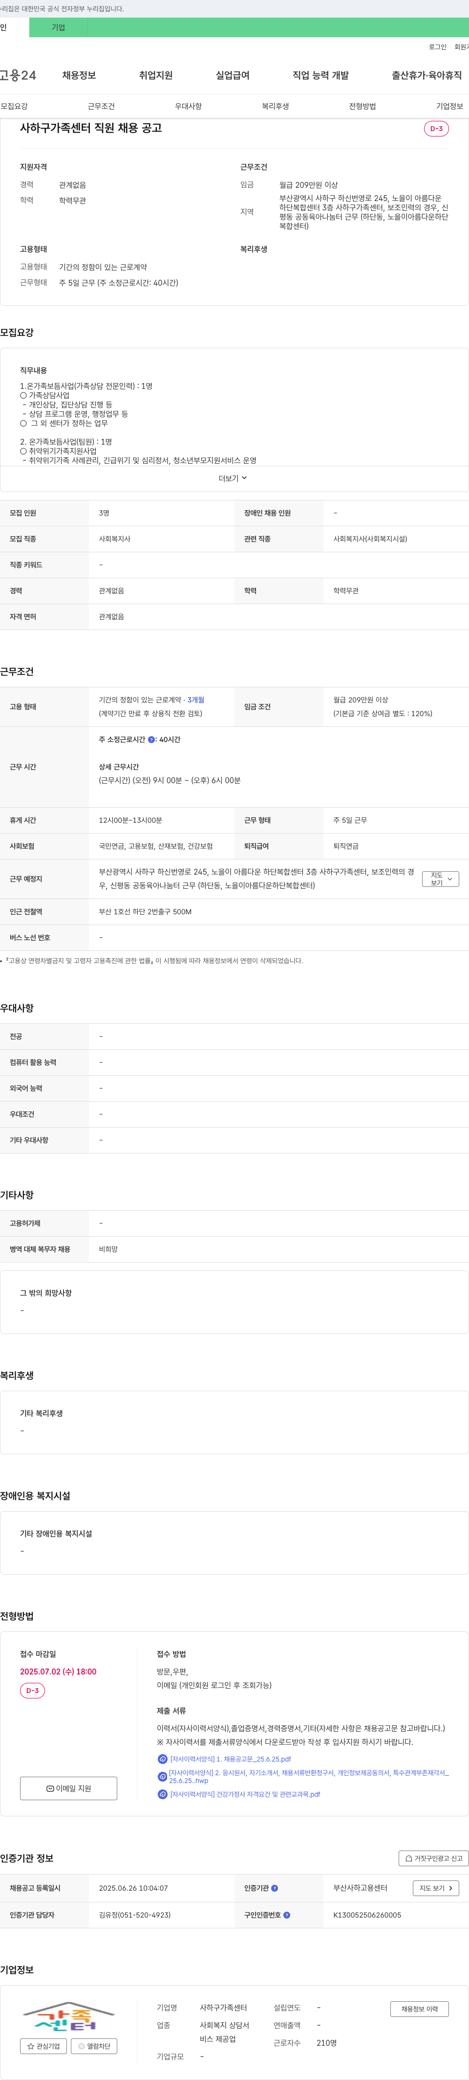Image resolution: width=469 pixels, height=2080 pixels.
Task: Report via 거짓구인광고 신고 button
Action: tap(433, 1858)
